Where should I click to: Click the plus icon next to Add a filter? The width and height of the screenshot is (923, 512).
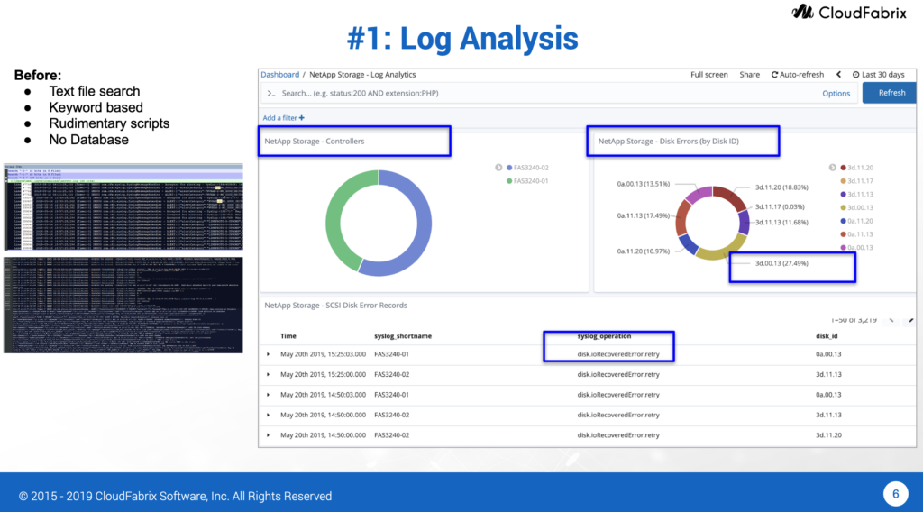(x=302, y=118)
